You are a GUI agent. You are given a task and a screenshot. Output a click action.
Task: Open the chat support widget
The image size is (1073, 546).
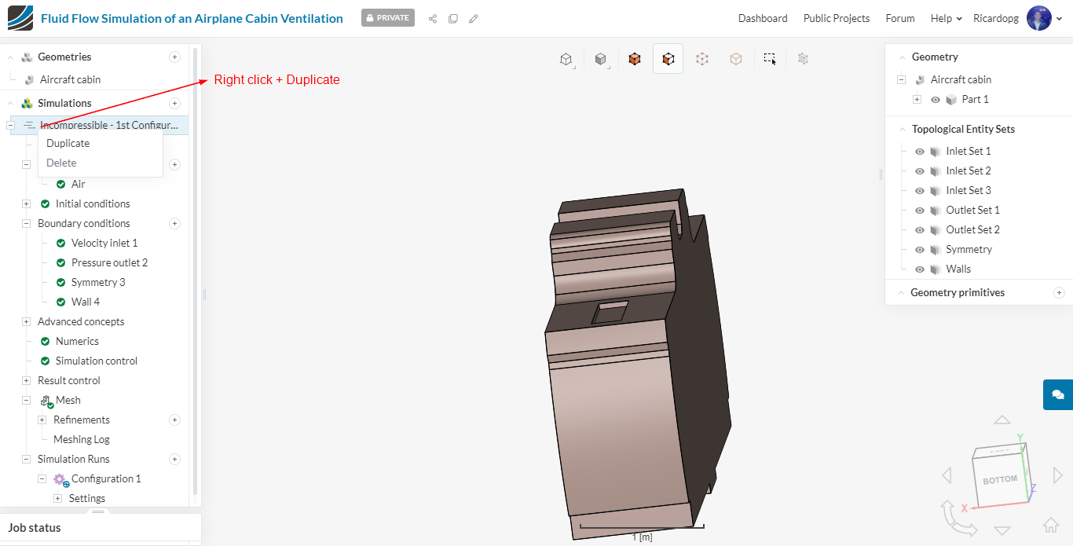click(x=1057, y=394)
